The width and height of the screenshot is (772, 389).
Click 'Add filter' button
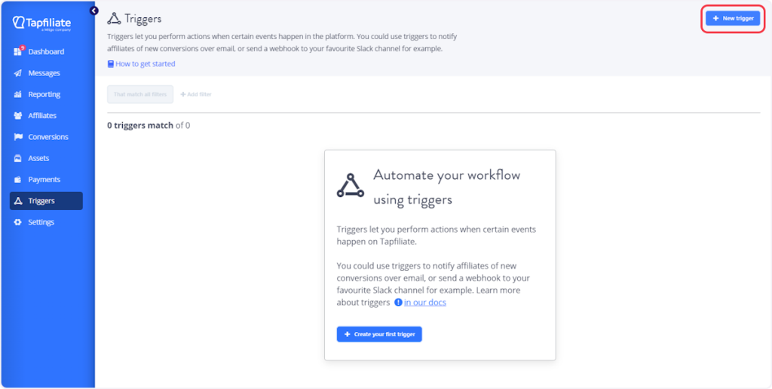pos(196,94)
